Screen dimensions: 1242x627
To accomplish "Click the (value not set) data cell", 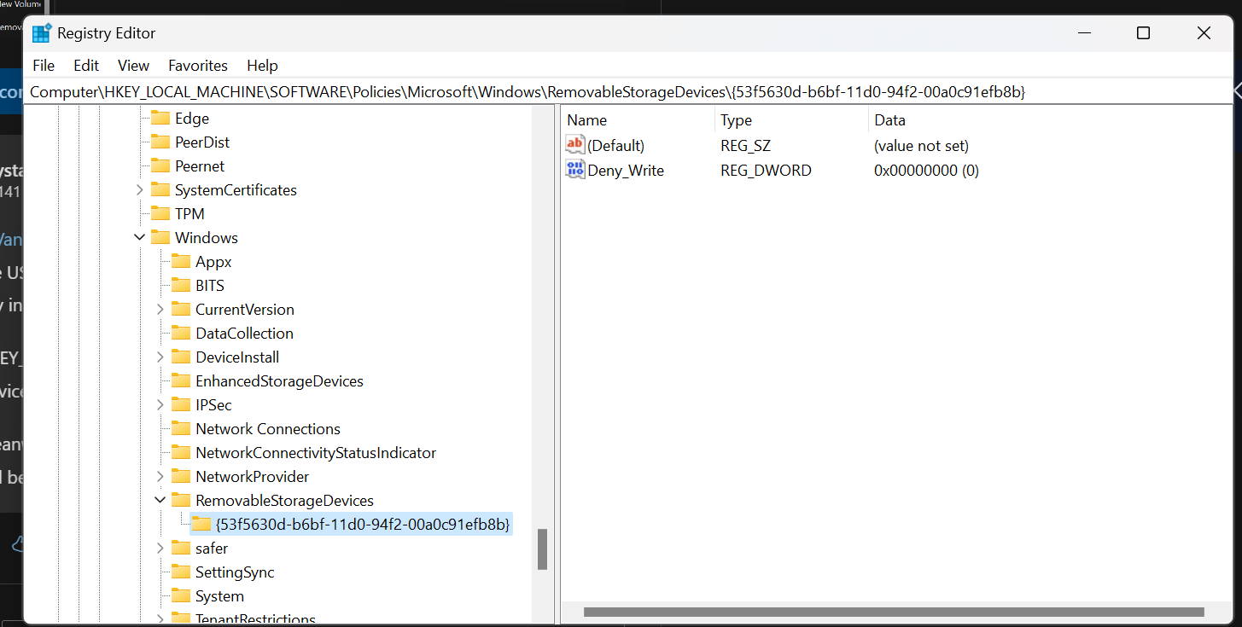I will click(921, 146).
